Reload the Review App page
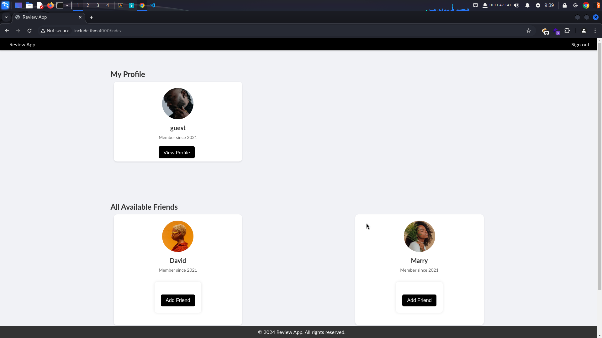Viewport: 602px width, 338px height. (x=29, y=31)
